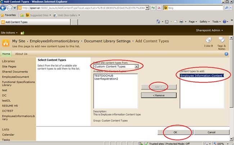Click the Bing search magnifier icon
234x145 pixels.
226,8
